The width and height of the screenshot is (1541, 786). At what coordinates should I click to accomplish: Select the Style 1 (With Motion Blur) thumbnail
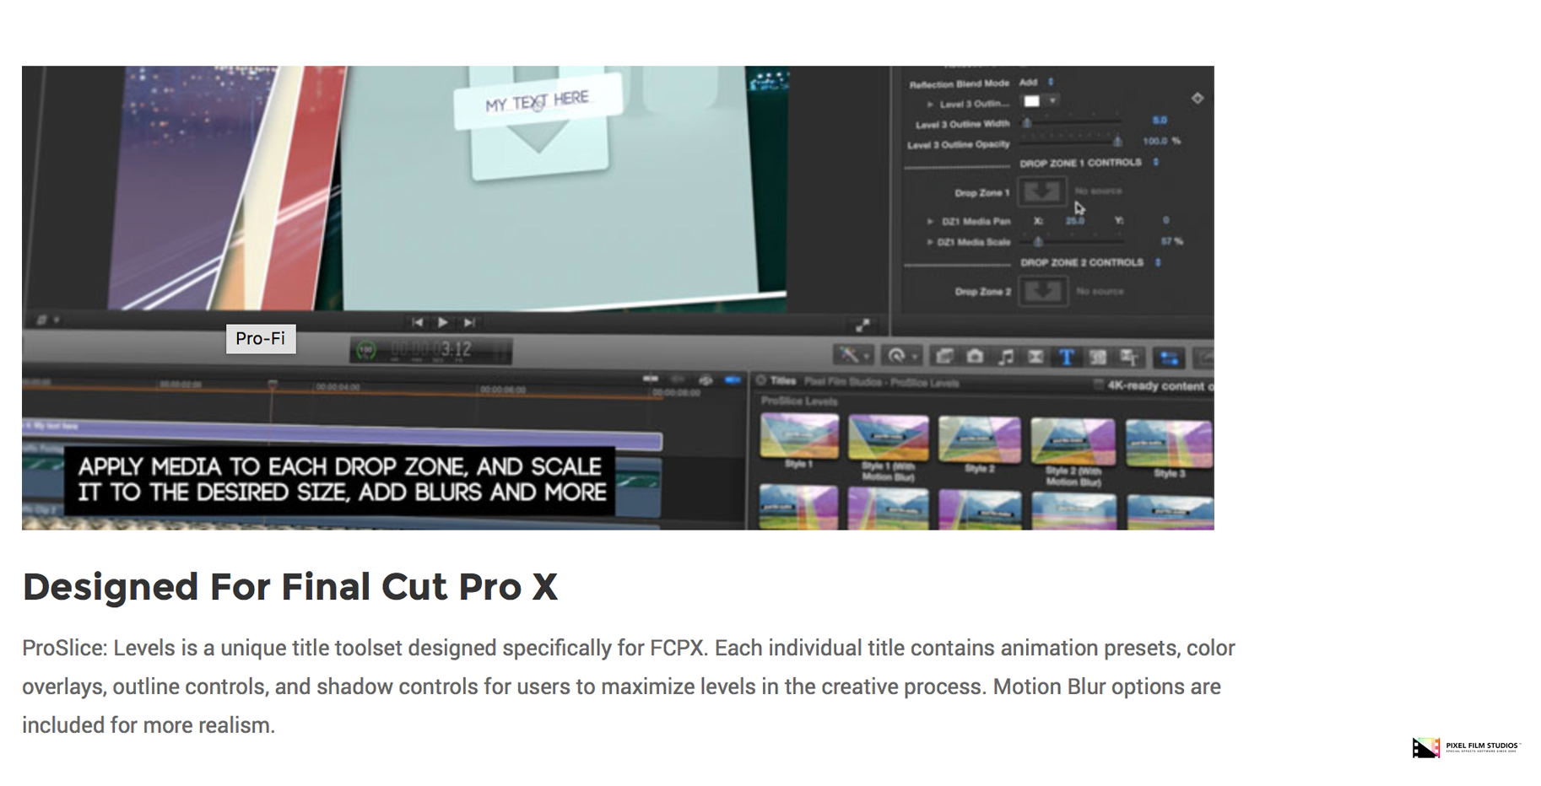[889, 437]
